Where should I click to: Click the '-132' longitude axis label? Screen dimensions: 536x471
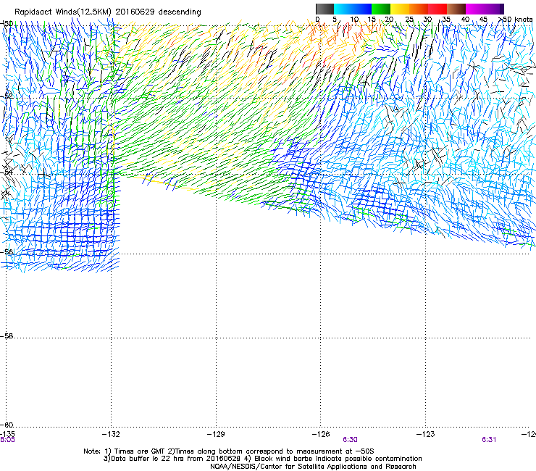point(111,434)
